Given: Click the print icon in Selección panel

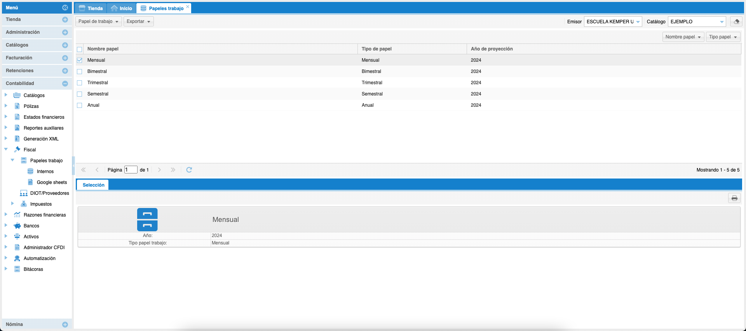Looking at the screenshot, I should click(x=734, y=198).
